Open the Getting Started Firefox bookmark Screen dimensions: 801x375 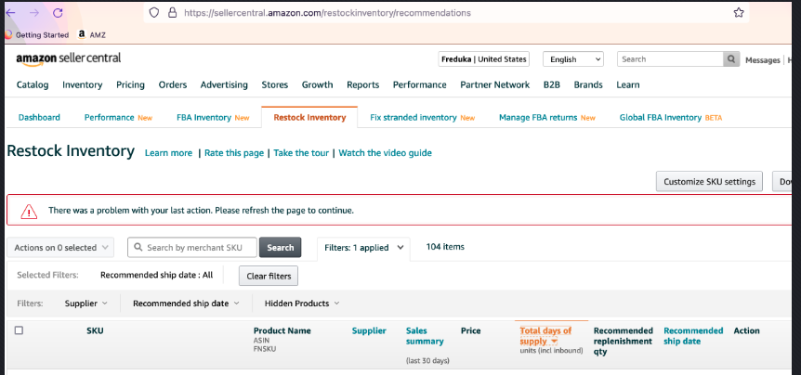click(x=37, y=35)
